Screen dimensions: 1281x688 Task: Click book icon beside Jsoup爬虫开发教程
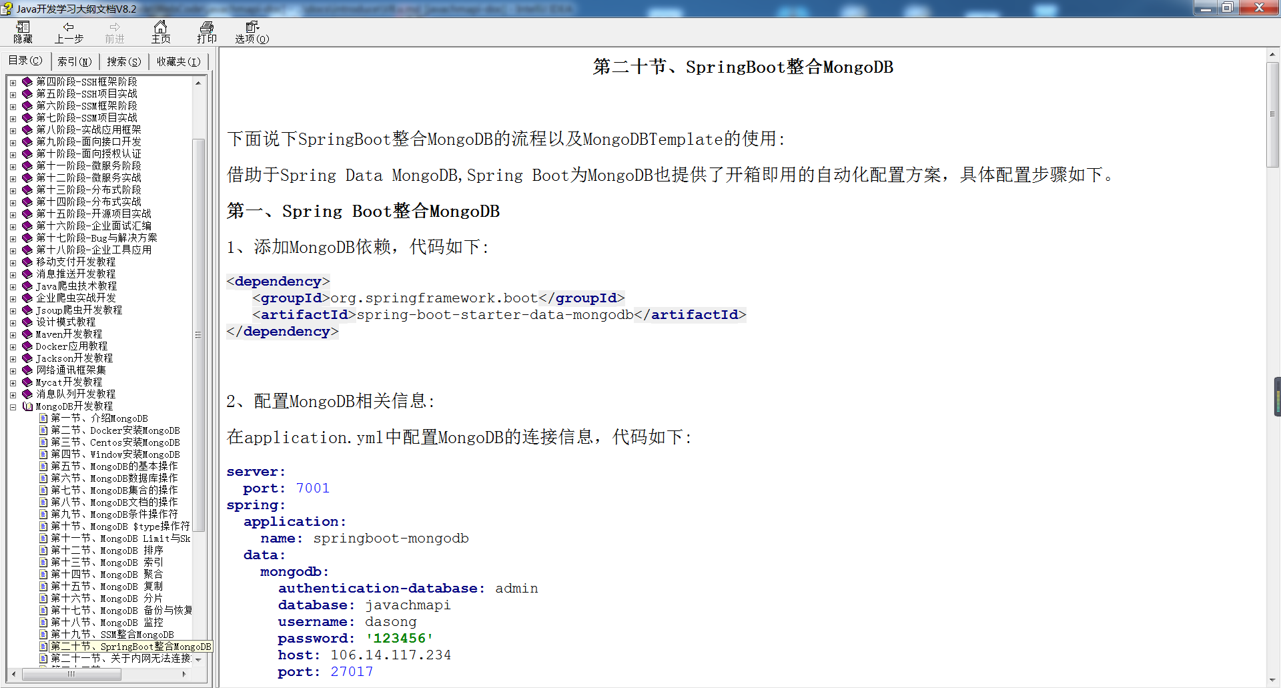(x=27, y=310)
